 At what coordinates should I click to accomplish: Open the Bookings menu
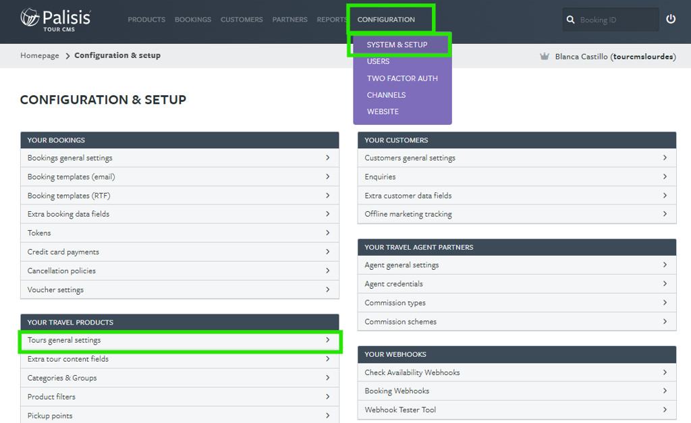192,20
